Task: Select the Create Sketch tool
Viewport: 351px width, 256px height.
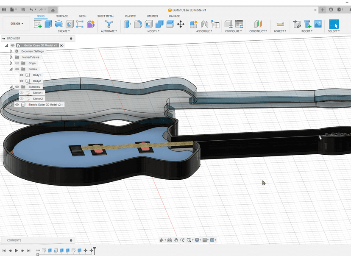Action: (38, 24)
